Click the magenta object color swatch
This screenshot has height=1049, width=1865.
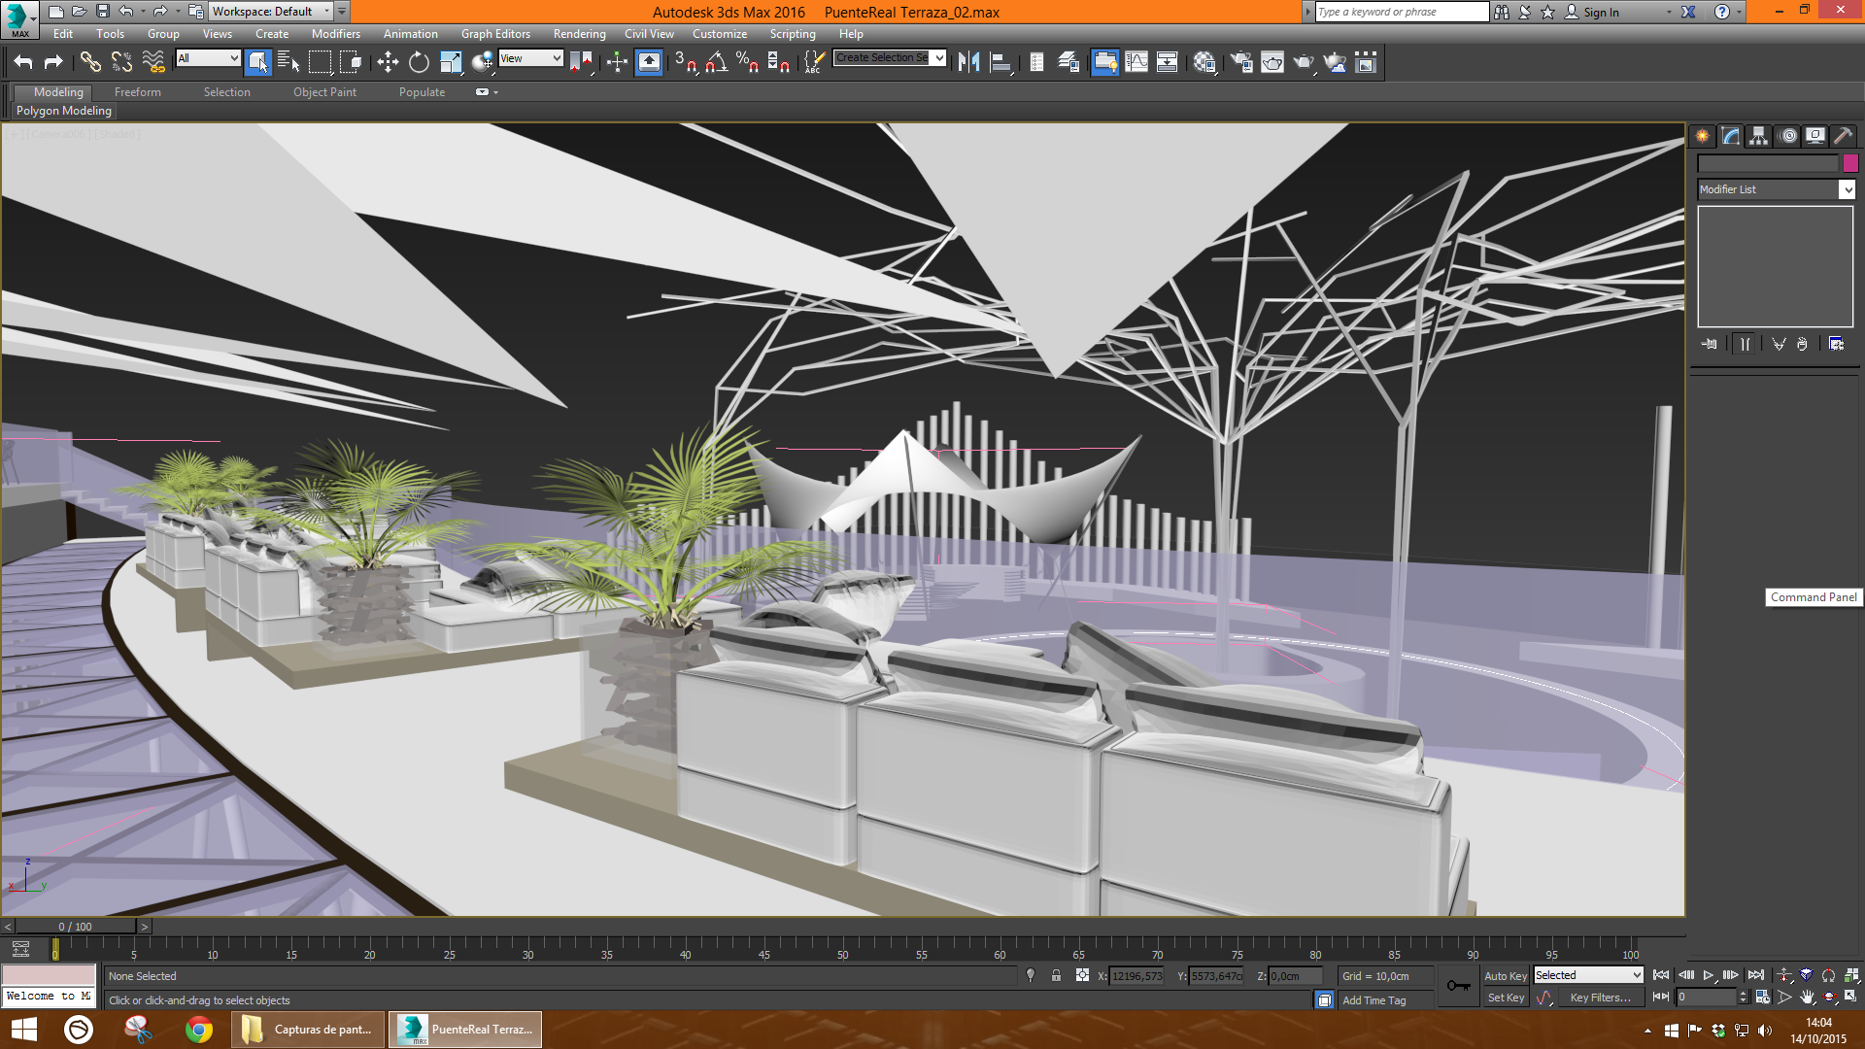(x=1850, y=163)
